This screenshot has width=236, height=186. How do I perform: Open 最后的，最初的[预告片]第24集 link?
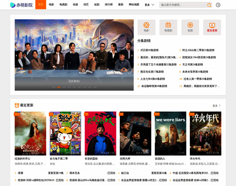pos(159,57)
